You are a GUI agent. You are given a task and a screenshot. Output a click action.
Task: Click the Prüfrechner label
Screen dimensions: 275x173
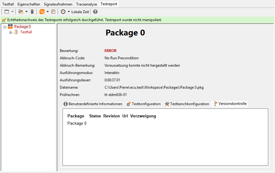pyautogui.click(x=70, y=95)
